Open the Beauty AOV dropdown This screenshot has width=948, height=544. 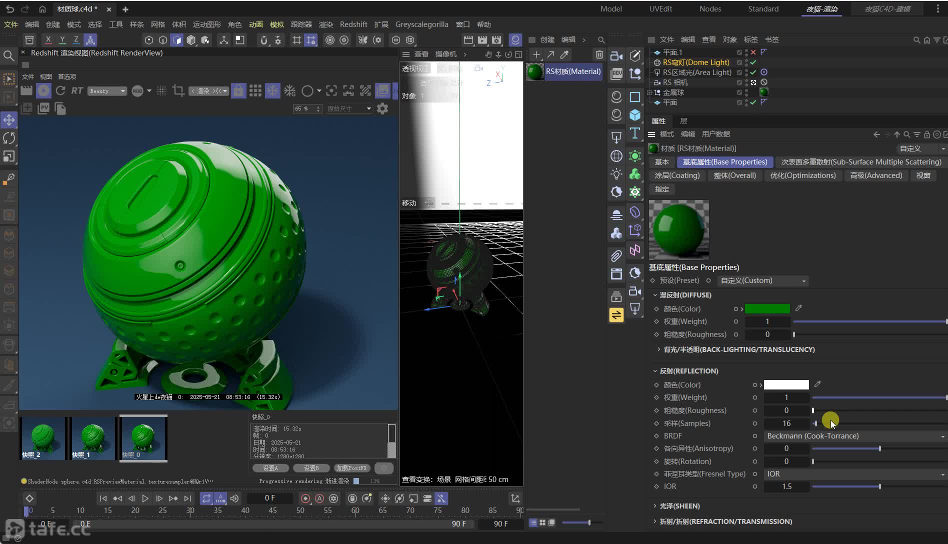pyautogui.click(x=107, y=91)
